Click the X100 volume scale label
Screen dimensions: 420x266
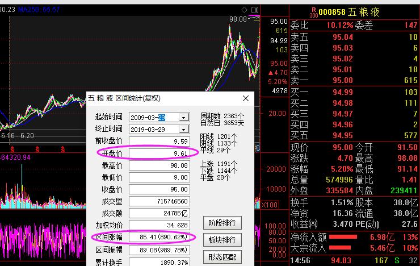[x=269, y=205]
